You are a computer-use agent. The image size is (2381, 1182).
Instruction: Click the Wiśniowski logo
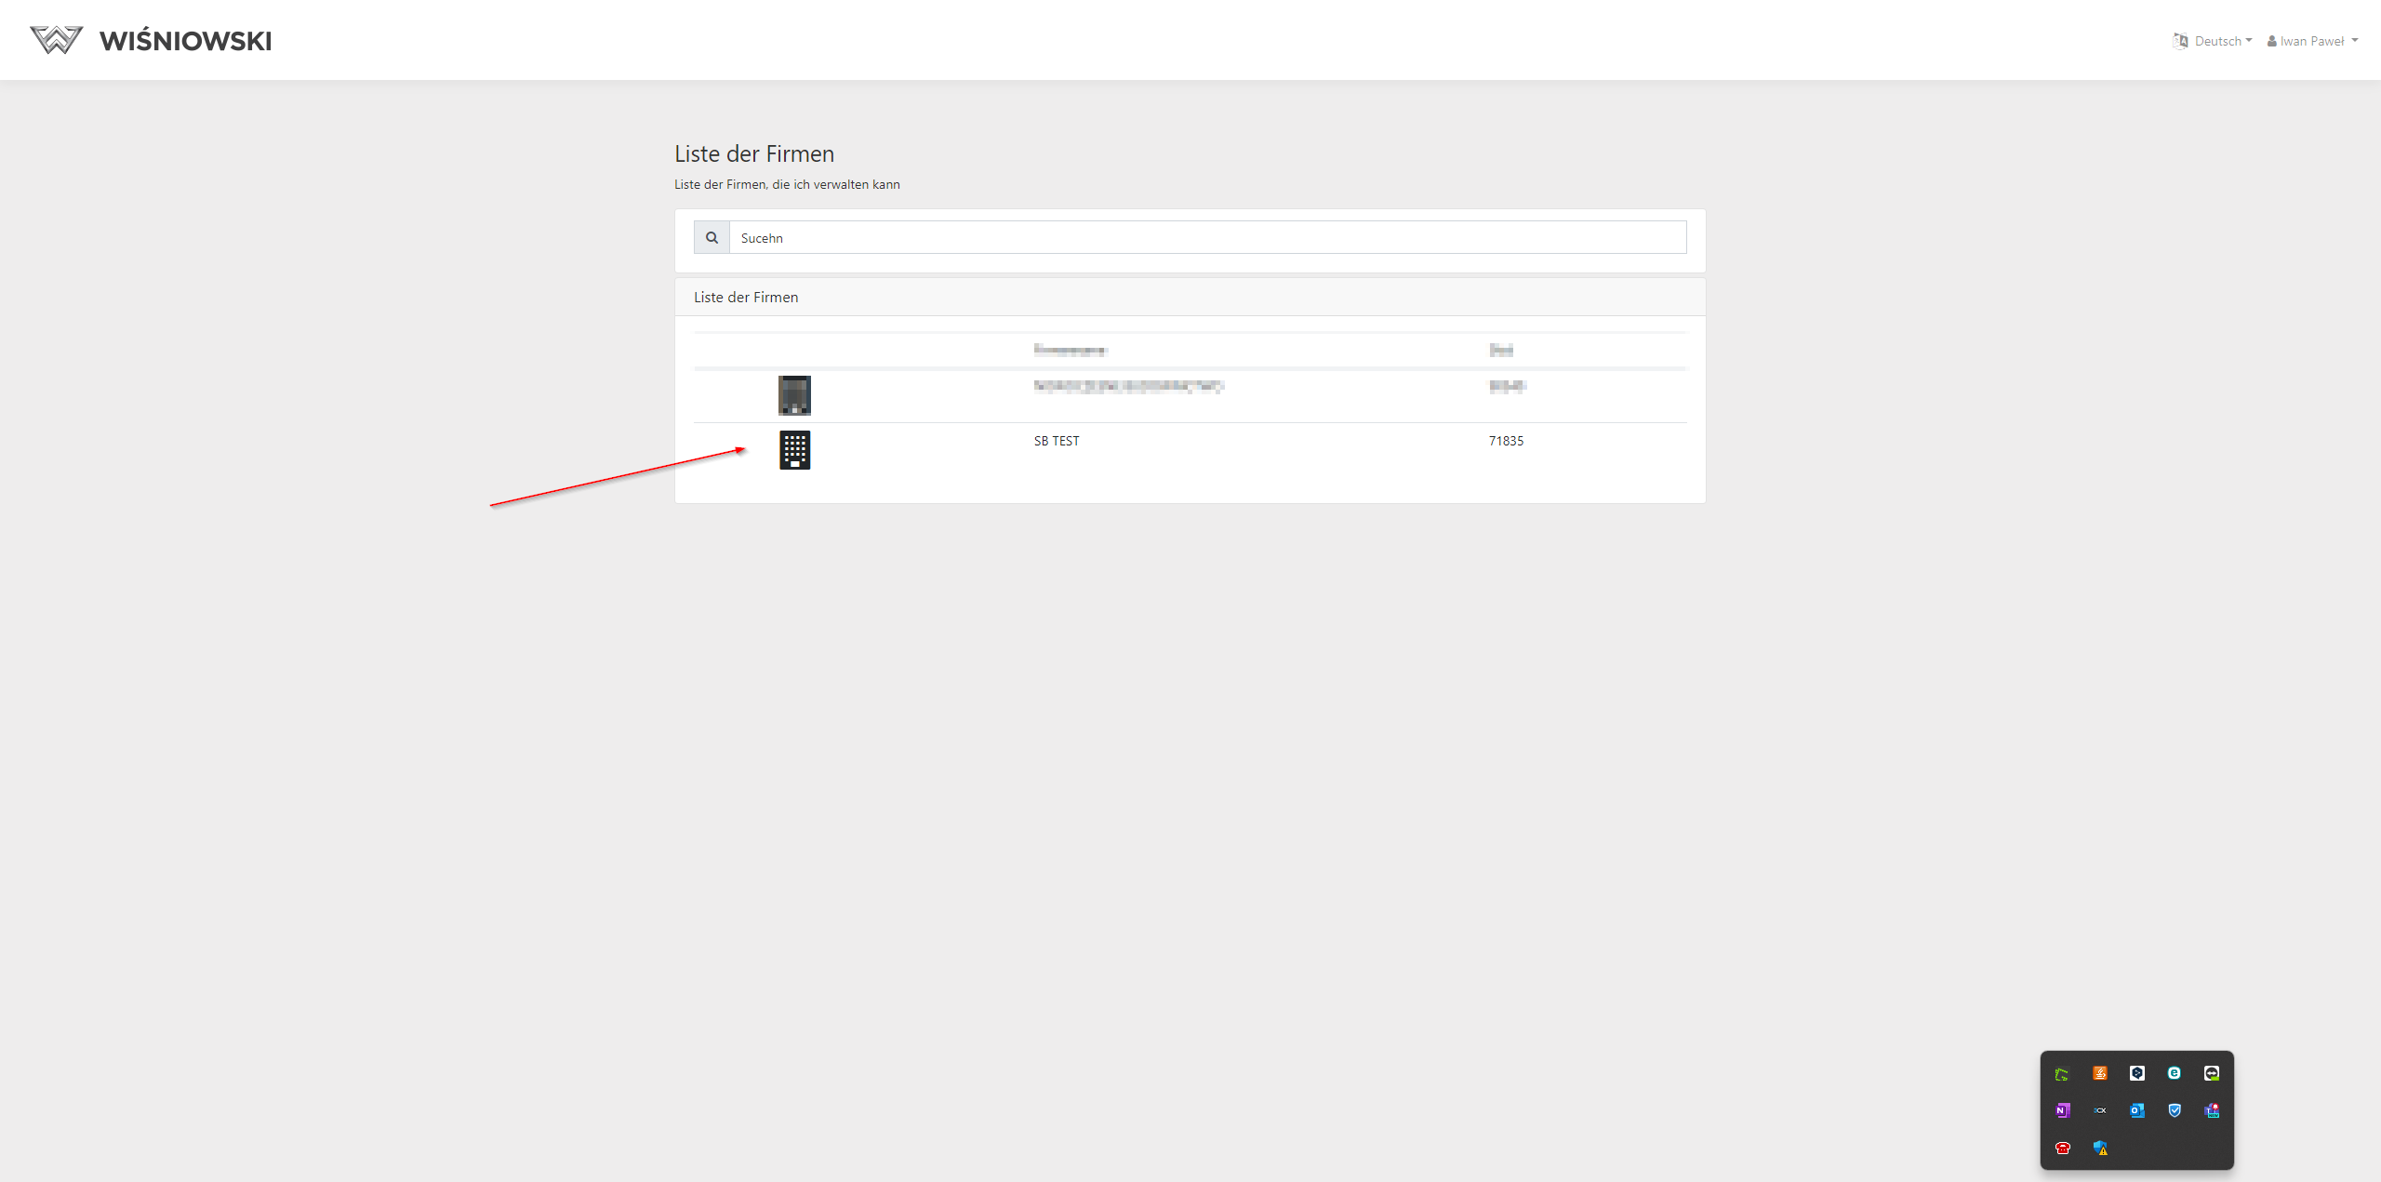(x=151, y=40)
